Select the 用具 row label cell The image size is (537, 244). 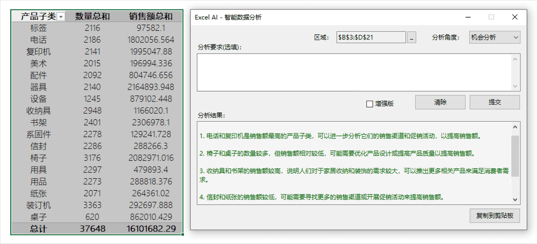[x=39, y=170]
